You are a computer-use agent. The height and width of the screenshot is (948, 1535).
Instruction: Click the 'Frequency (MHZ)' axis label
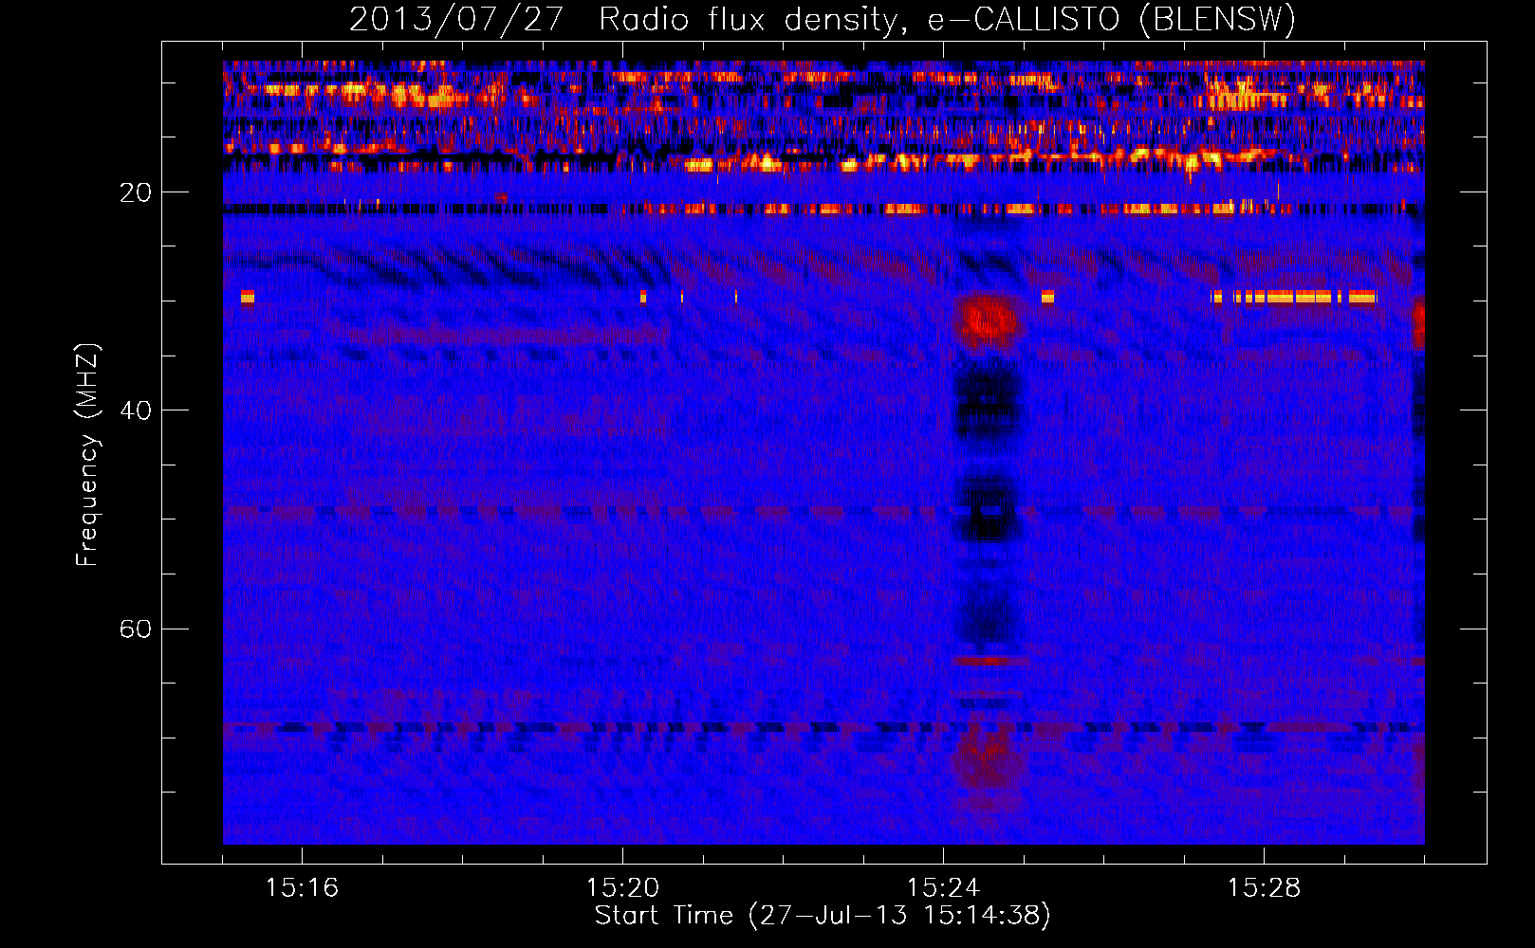tap(86, 455)
